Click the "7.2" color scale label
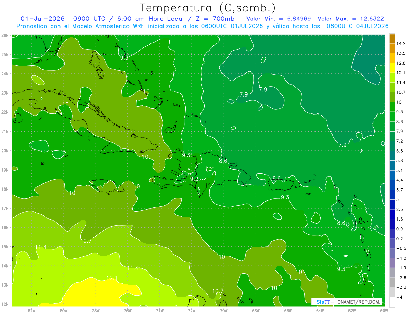The image size is (408, 315). coord(400,141)
